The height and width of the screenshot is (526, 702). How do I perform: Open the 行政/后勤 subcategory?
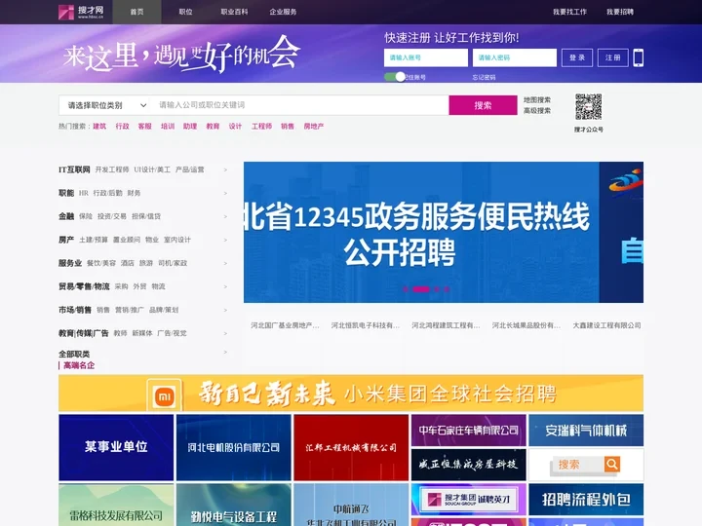click(x=107, y=193)
